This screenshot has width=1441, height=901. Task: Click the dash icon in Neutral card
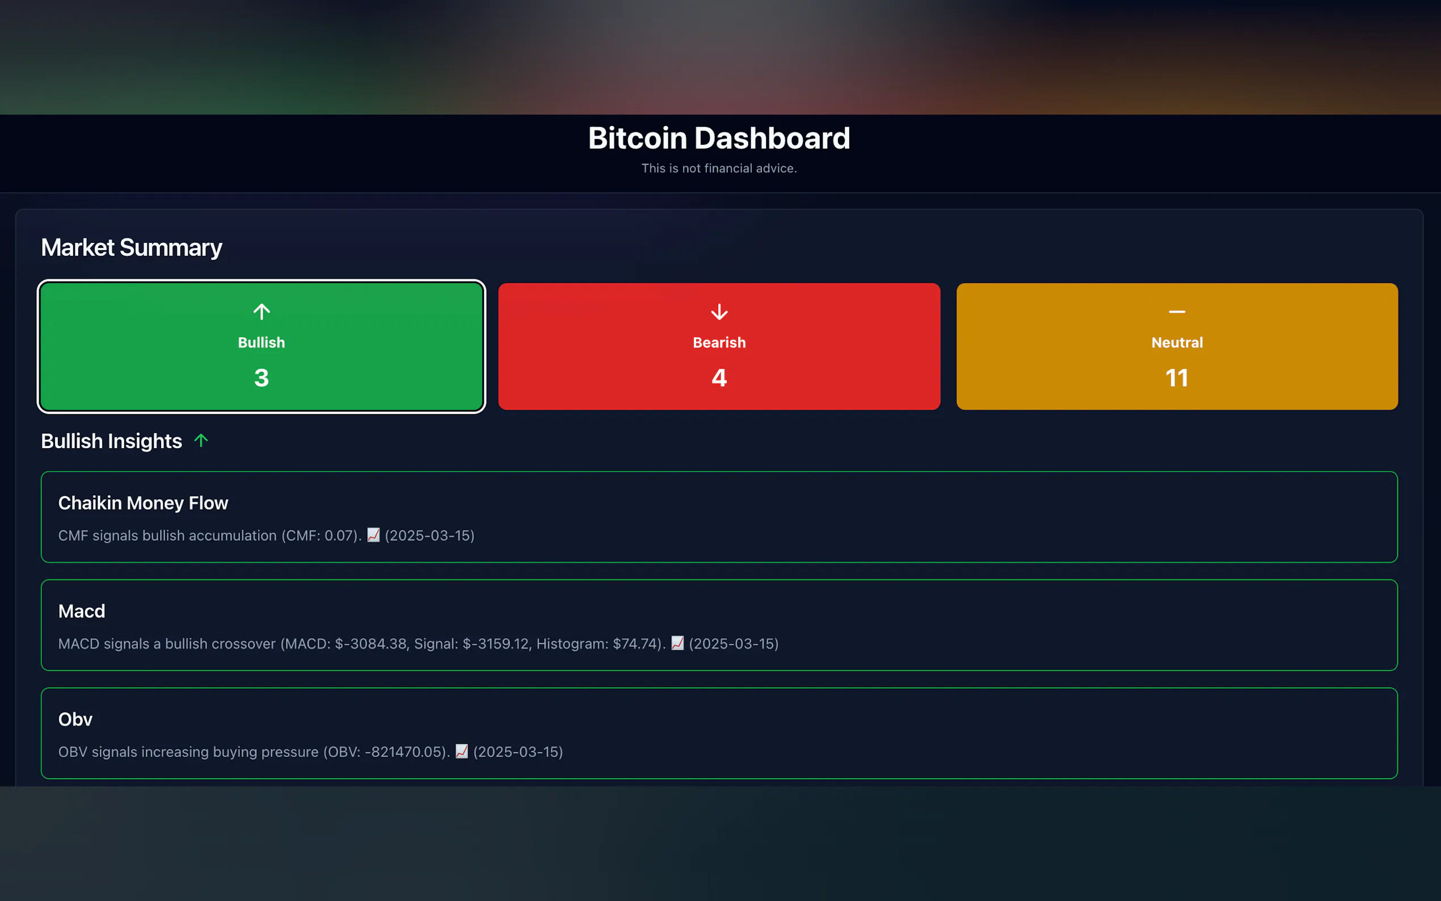point(1177,311)
